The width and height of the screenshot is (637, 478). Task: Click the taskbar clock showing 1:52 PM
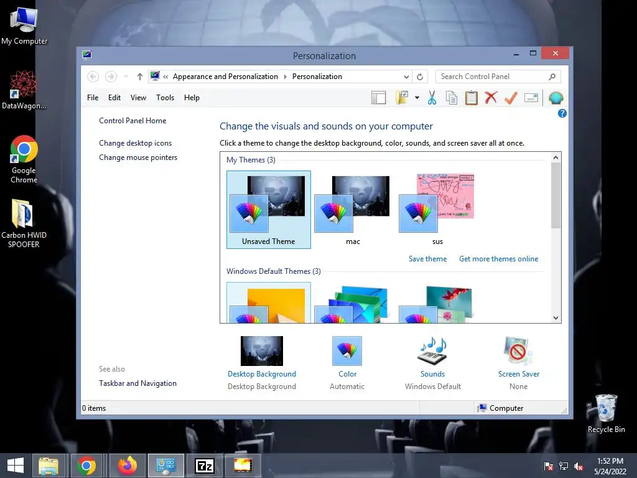click(x=610, y=466)
